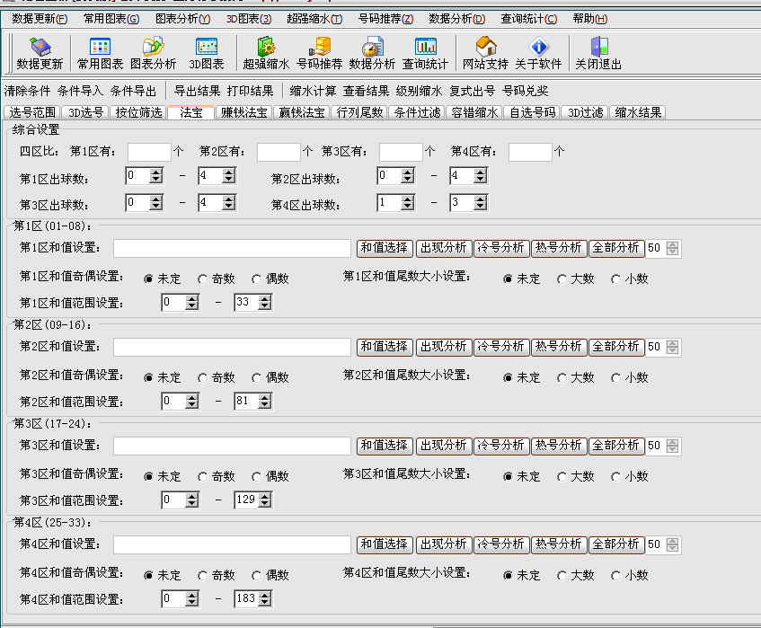Decrease the 第3区和值范围 upper limit 129
Viewport: 761px width, 628px height.
click(264, 504)
